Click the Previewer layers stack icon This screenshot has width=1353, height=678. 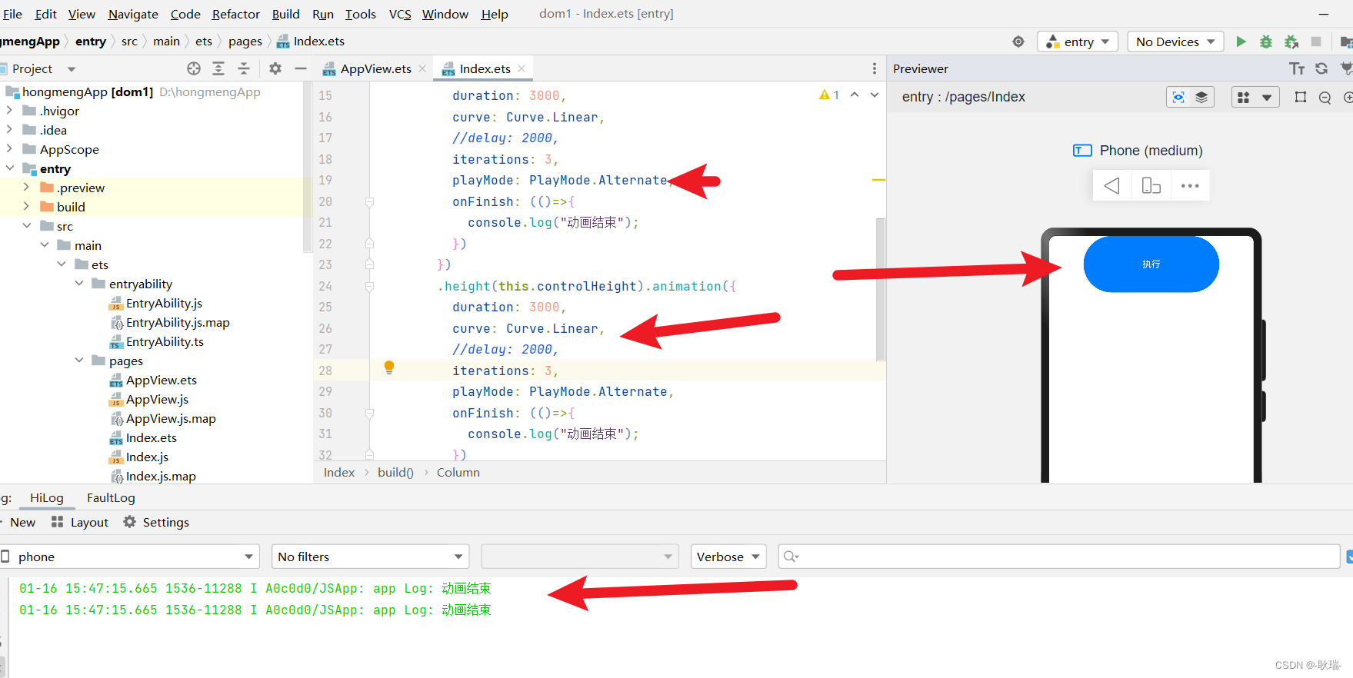coord(1201,97)
